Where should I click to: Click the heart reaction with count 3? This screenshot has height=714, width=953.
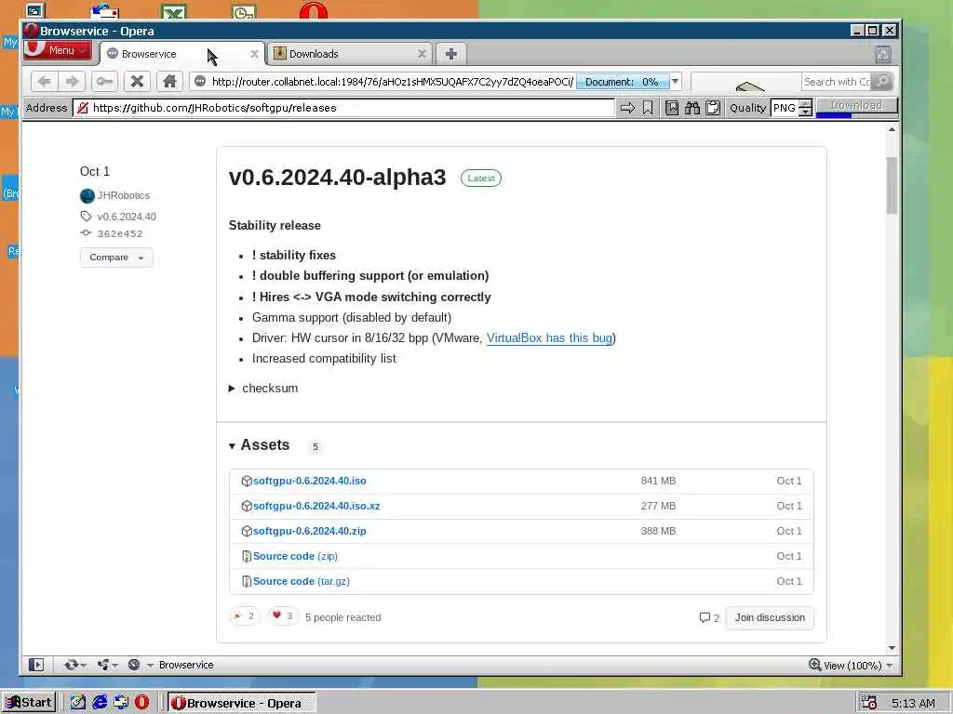[x=283, y=616]
